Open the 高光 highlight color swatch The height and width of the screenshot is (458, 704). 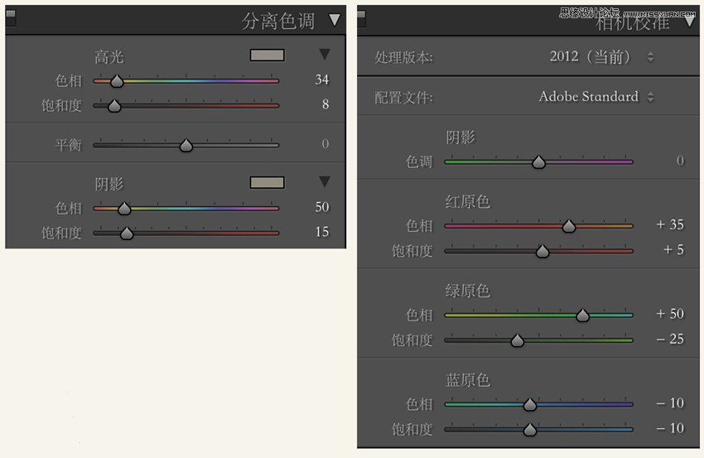point(268,55)
